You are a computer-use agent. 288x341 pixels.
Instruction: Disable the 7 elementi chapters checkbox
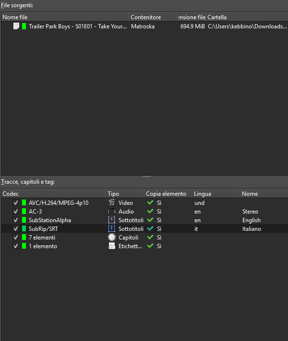coord(16,238)
